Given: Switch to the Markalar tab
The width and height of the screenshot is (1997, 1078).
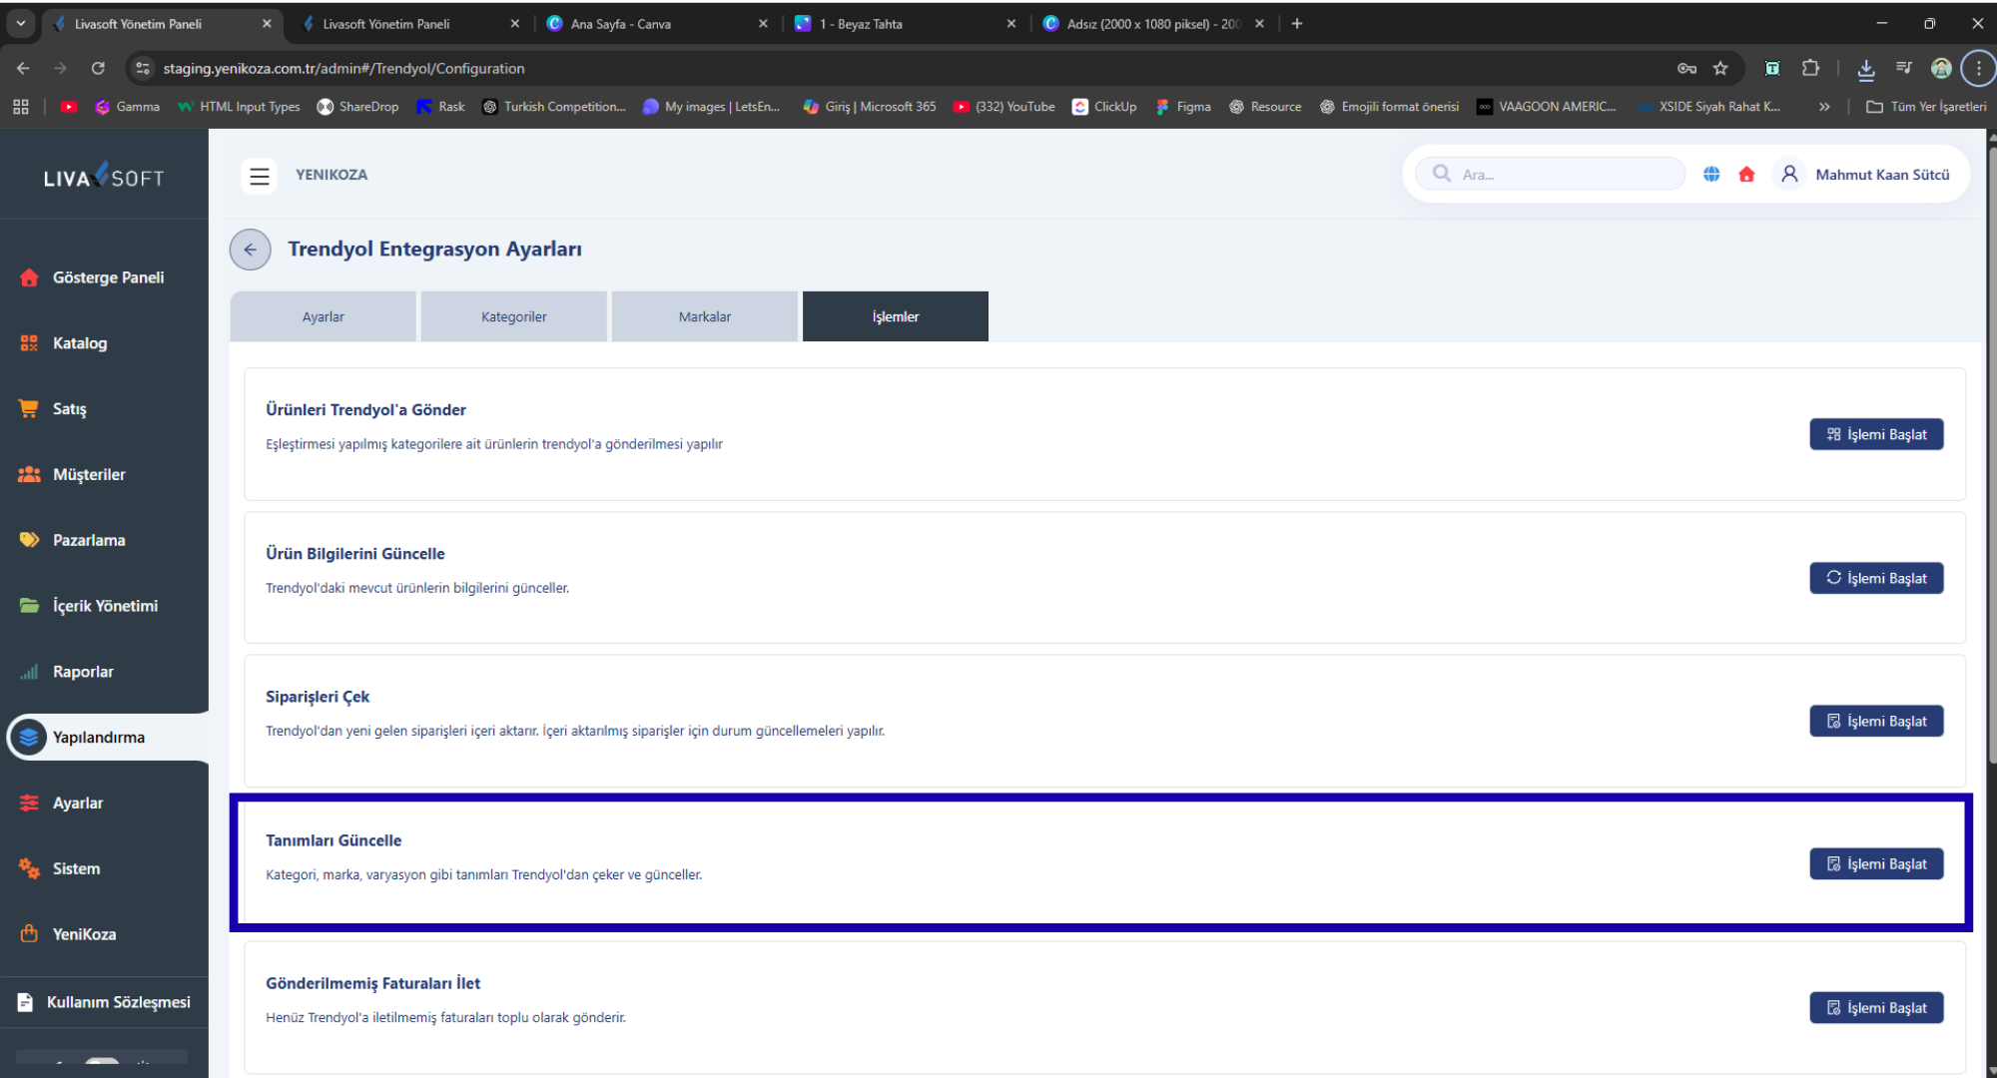Looking at the screenshot, I should click(x=704, y=316).
